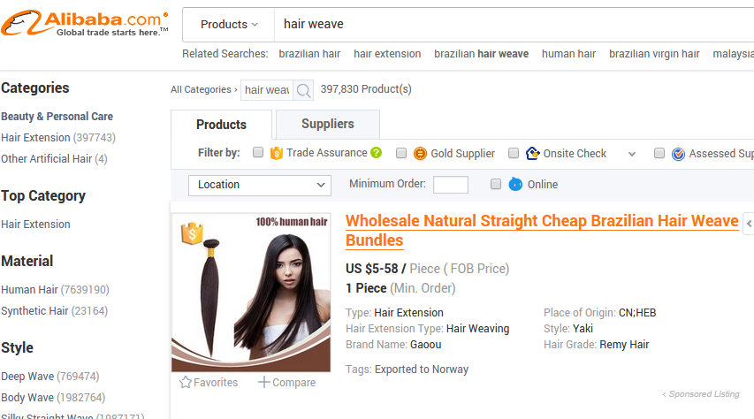This screenshot has height=419, width=754.
Task: Expand the Location dropdown
Action: click(260, 186)
